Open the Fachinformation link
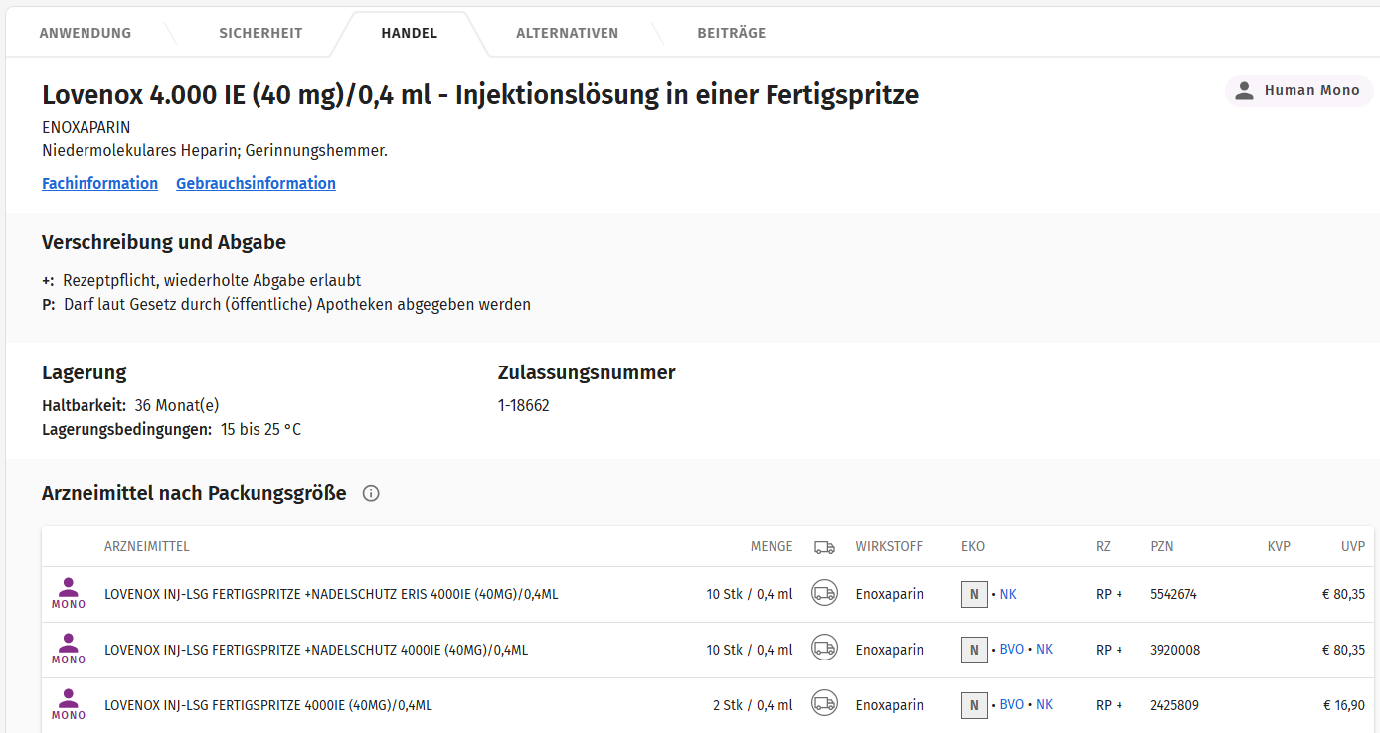The height and width of the screenshot is (733, 1380). (x=99, y=183)
